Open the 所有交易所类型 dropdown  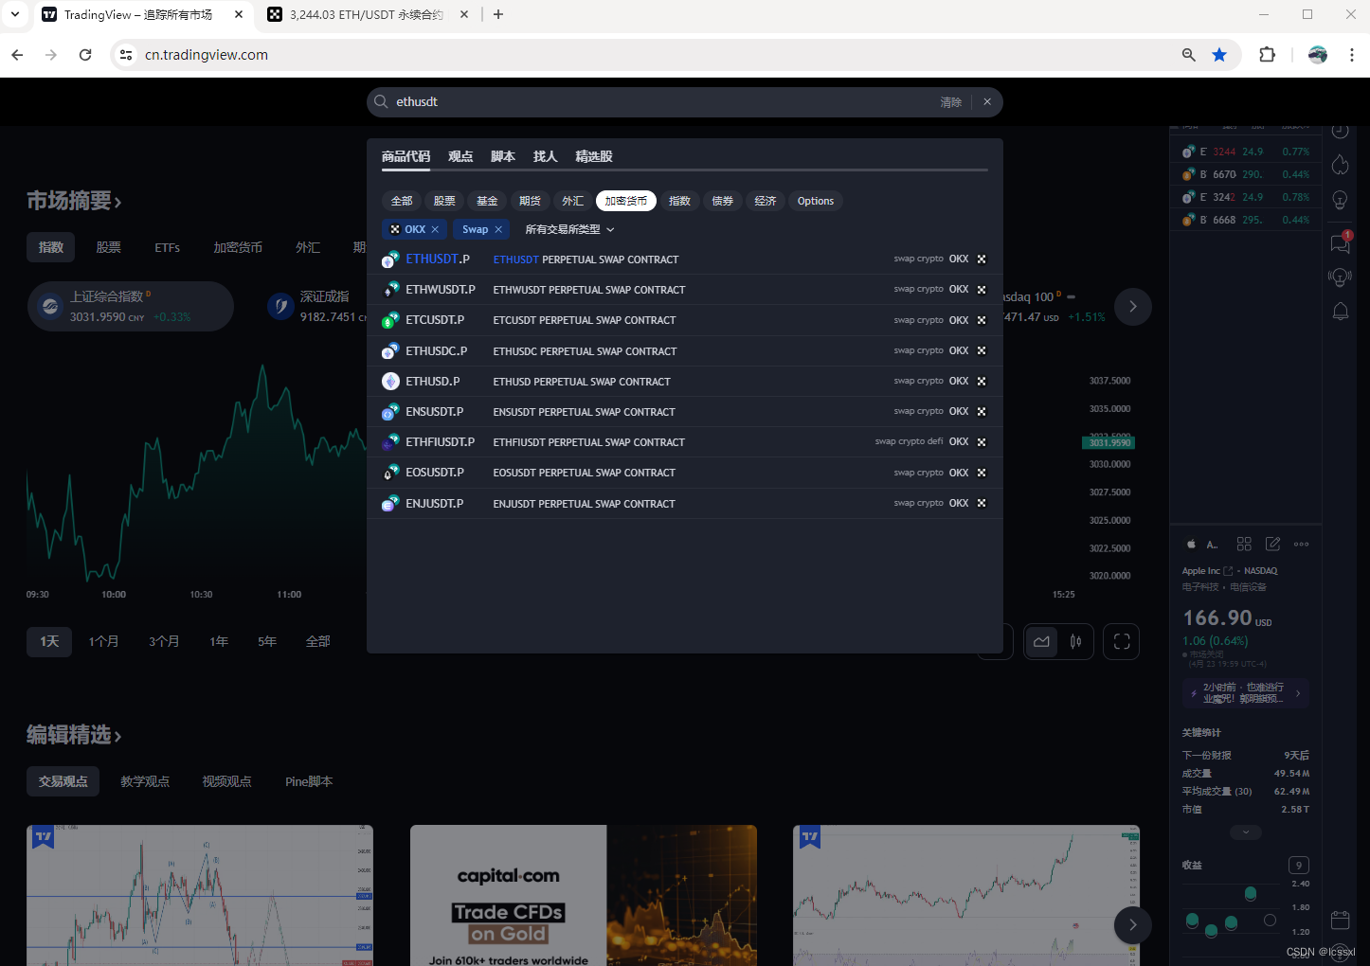(x=569, y=229)
